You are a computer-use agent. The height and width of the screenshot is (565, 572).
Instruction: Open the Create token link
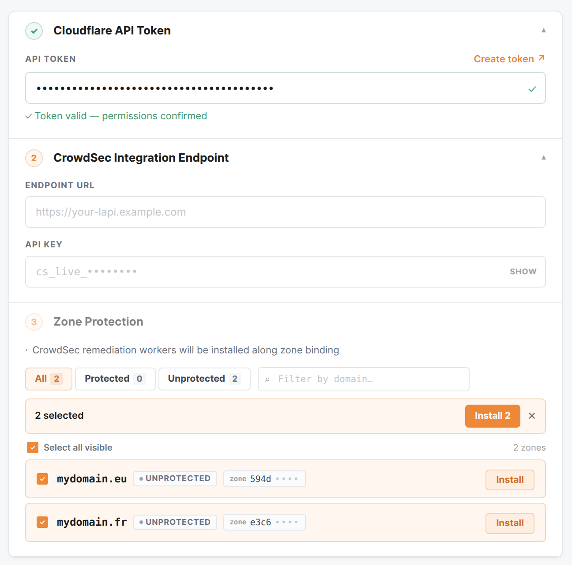point(509,59)
